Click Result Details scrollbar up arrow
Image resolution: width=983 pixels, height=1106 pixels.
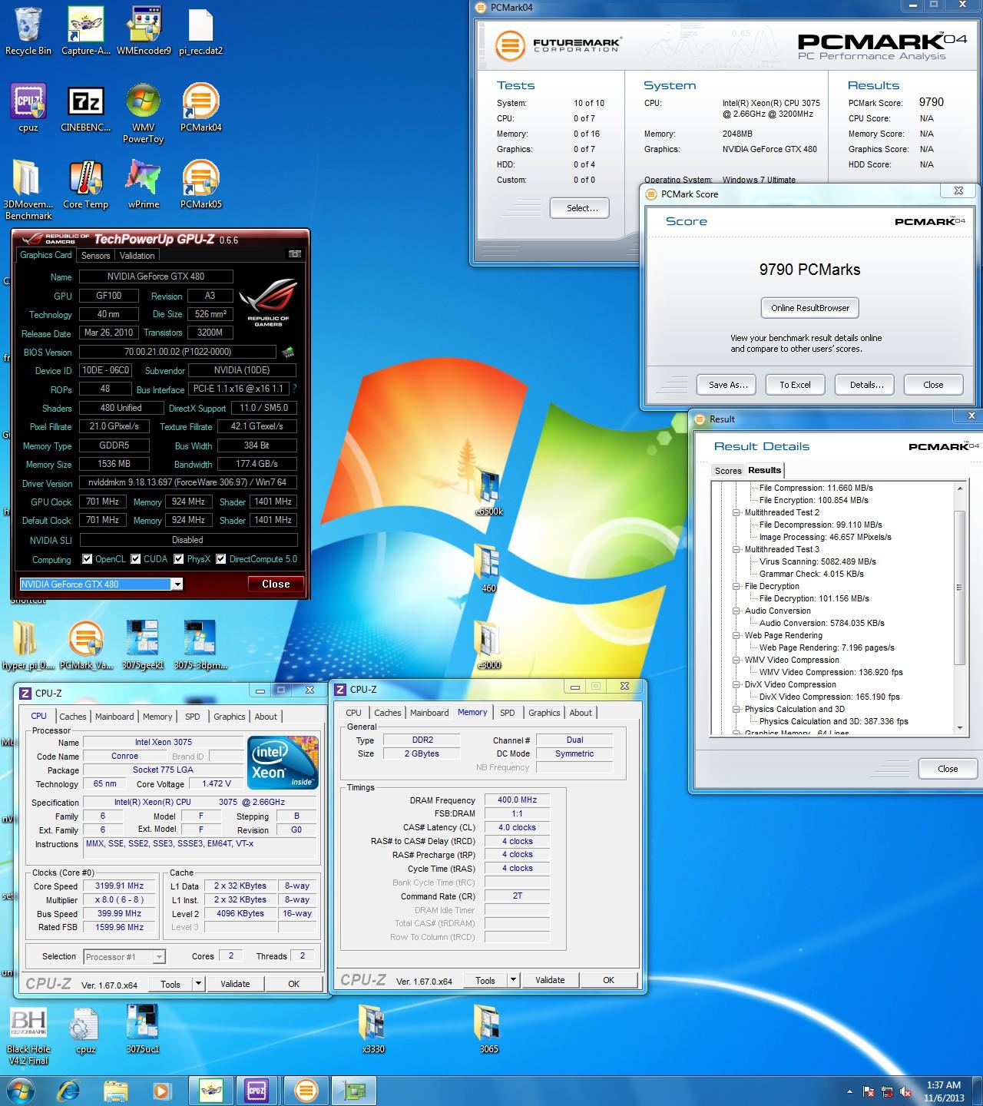960,488
